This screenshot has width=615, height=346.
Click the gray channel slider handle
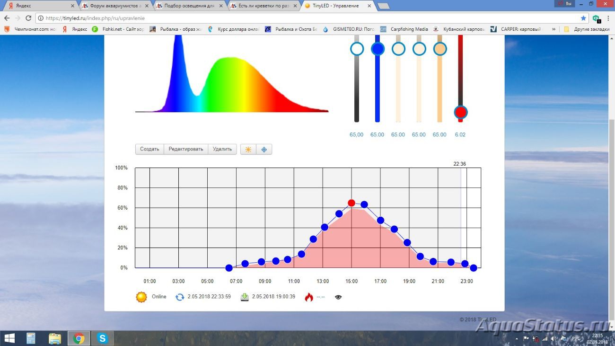click(357, 49)
